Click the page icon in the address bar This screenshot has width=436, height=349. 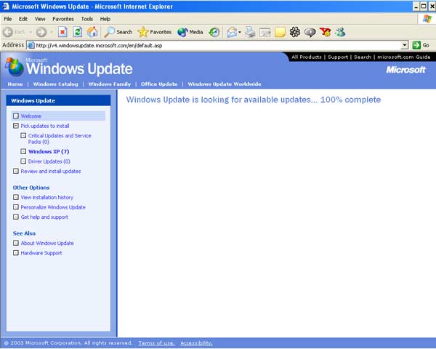pos(31,45)
